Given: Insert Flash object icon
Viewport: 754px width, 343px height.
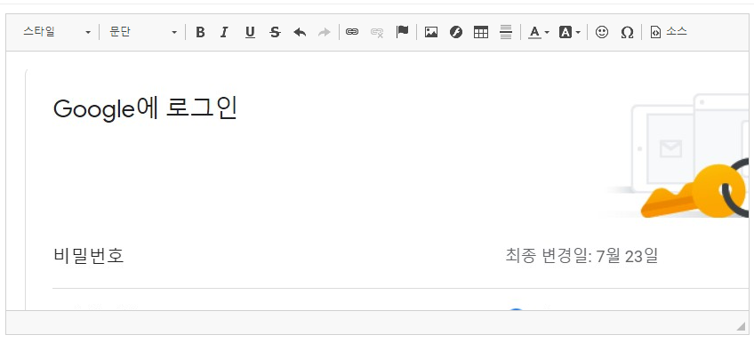Looking at the screenshot, I should (456, 32).
